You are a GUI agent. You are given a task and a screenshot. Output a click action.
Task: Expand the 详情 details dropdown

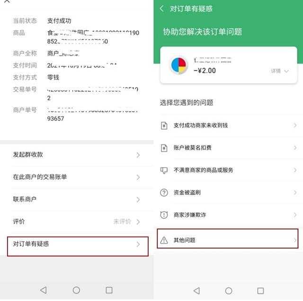(280, 71)
